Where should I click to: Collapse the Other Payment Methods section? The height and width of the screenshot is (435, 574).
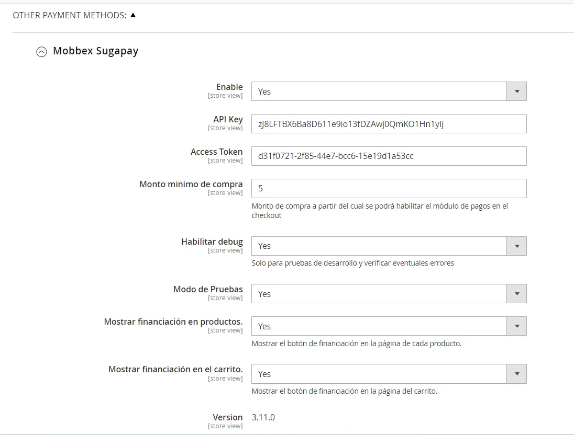tap(74, 15)
